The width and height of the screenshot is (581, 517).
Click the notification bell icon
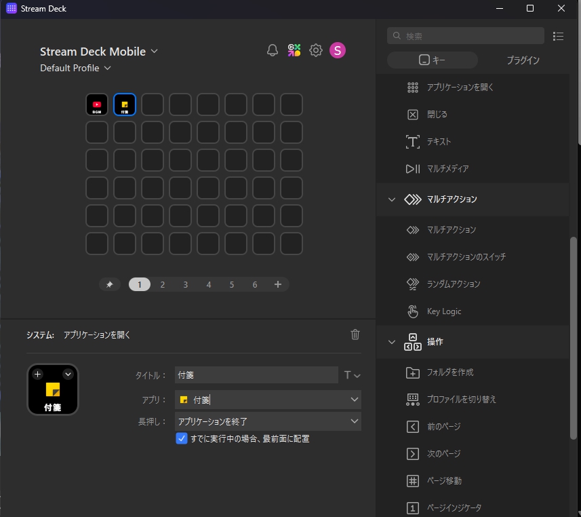coord(273,50)
